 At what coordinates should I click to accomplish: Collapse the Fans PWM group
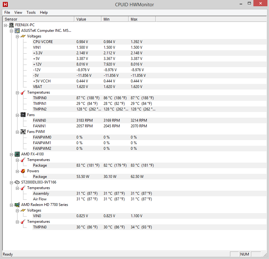[x=17, y=132]
